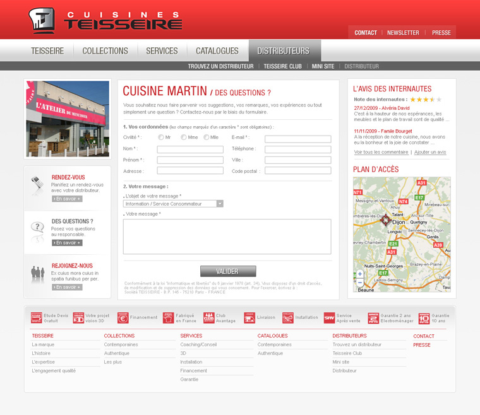Click footer link Authentique under Catalogues
480x415 pixels.
coord(270,353)
